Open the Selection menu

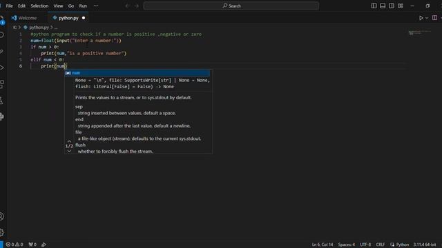(39, 6)
